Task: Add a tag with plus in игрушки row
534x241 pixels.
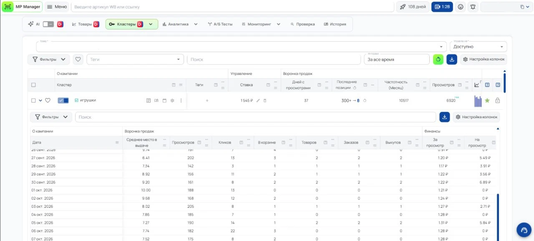Action: click(x=207, y=100)
